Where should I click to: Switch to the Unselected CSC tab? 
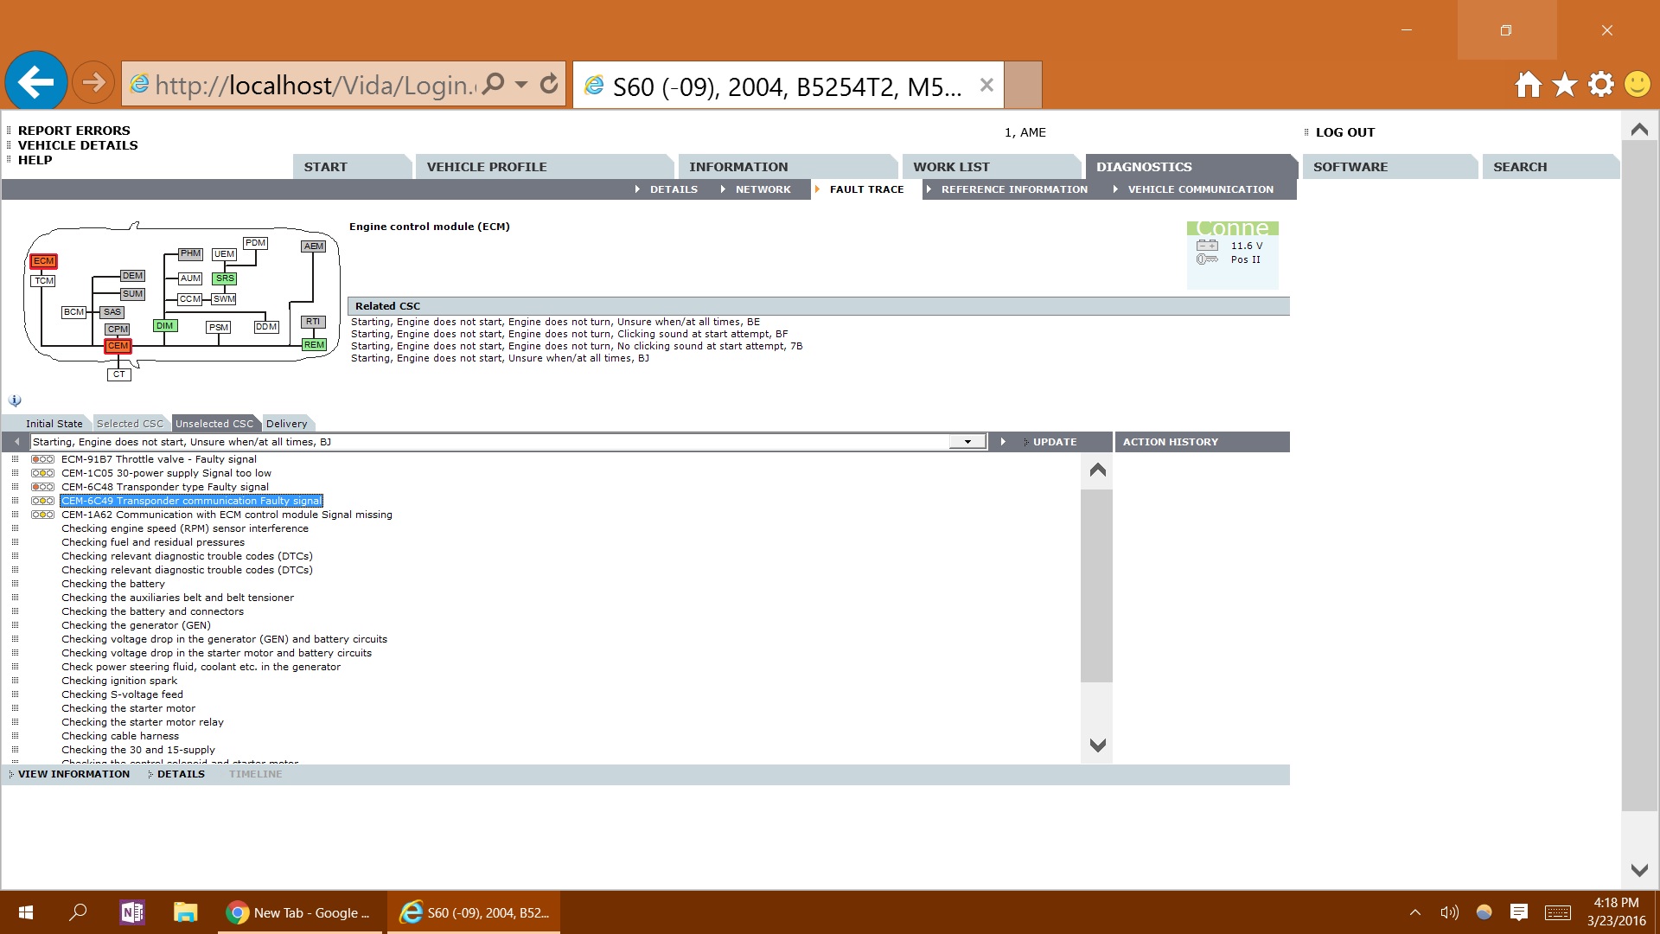214,424
